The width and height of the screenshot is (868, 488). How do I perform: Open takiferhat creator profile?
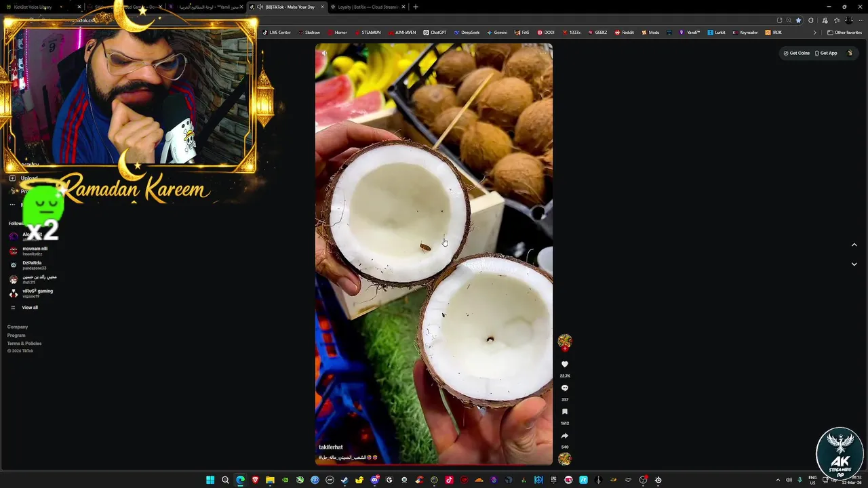click(331, 447)
